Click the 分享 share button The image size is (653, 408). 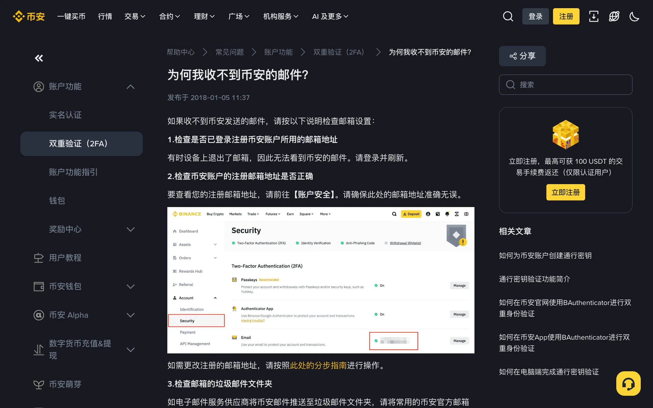click(522, 56)
